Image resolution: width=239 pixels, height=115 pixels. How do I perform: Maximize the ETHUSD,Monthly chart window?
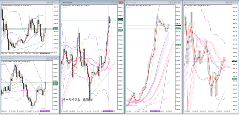point(52,3)
